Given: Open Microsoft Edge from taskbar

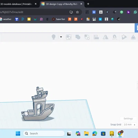Looking at the screenshot, I should click(95, 134).
